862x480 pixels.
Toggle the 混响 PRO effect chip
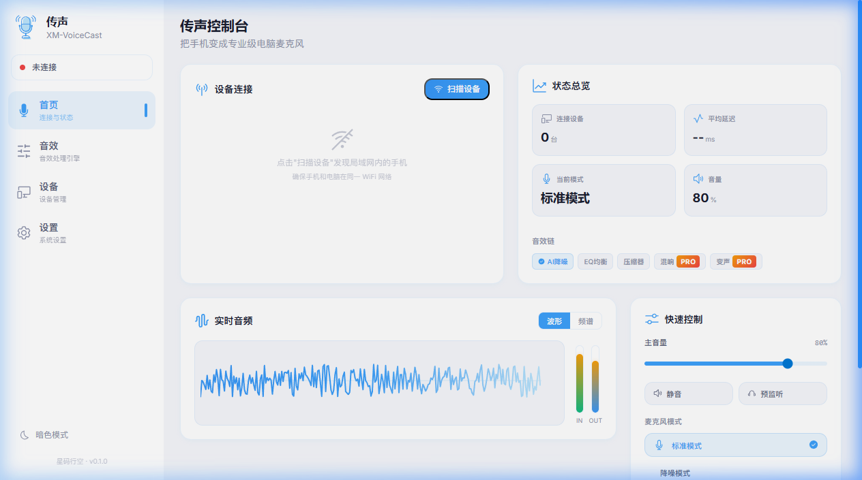pyautogui.click(x=679, y=261)
